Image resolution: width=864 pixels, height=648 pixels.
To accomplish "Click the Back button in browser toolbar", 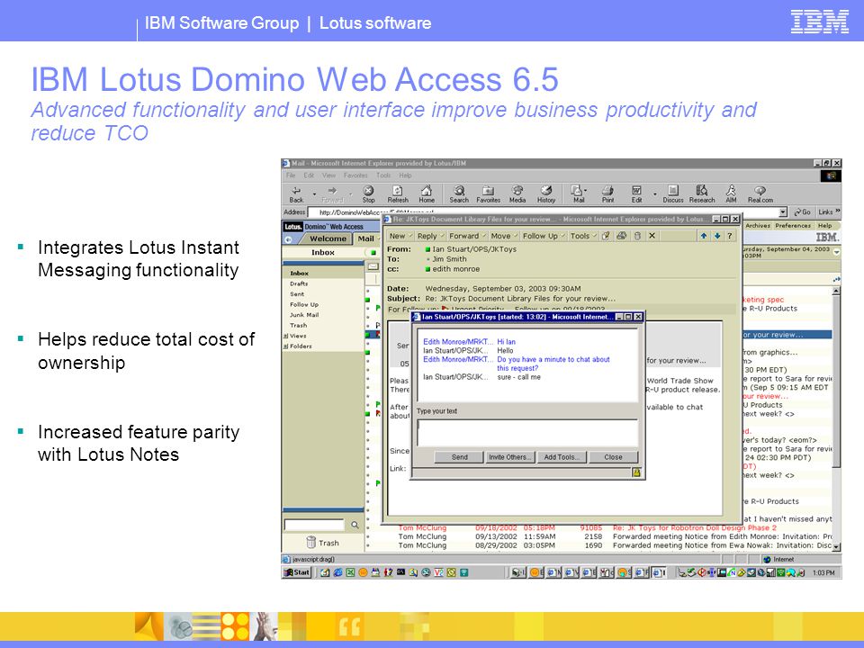I will tap(296, 194).
